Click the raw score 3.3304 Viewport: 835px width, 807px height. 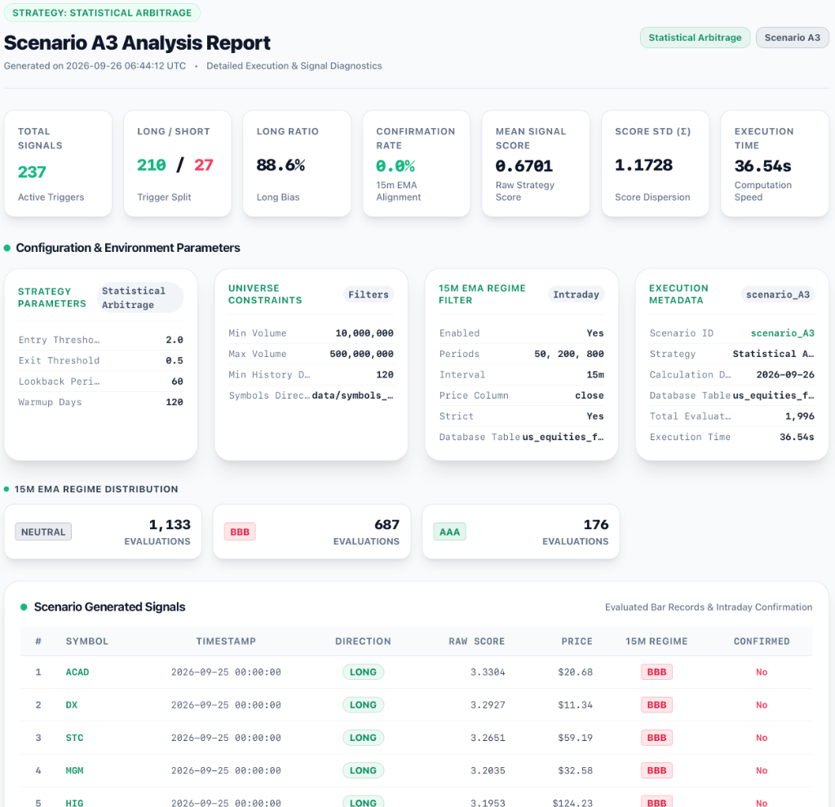click(x=488, y=672)
